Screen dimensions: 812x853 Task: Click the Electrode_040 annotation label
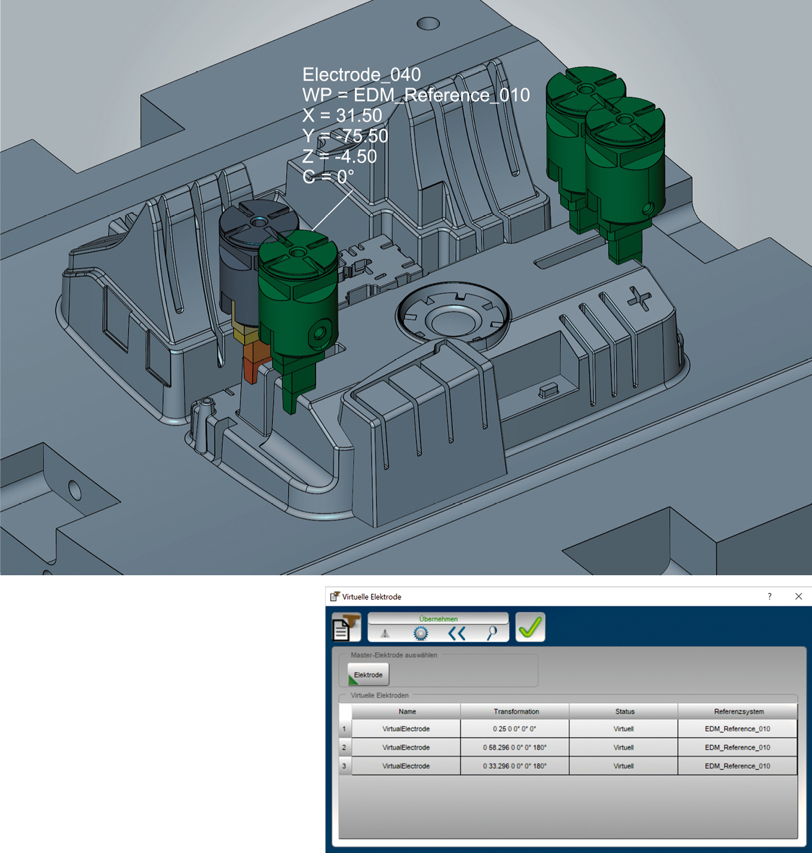tap(361, 75)
